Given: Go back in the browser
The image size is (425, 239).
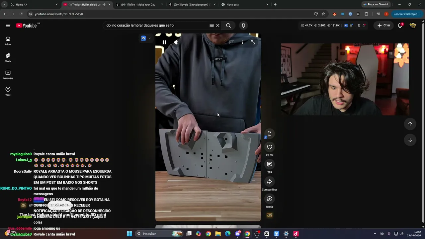Looking at the screenshot, I should coord(5,14).
